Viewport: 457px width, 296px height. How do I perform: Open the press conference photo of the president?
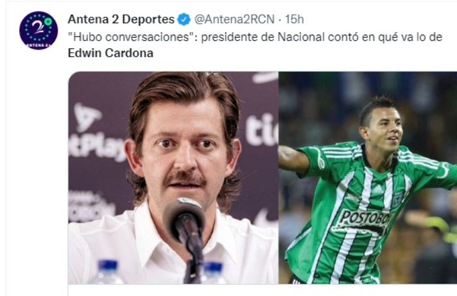[x=173, y=177]
